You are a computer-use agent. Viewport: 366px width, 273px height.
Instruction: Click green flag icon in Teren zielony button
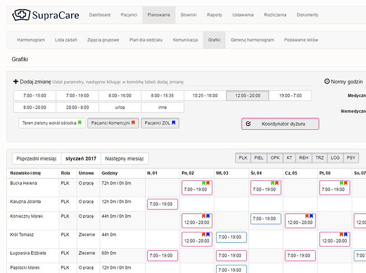pyautogui.click(x=80, y=123)
